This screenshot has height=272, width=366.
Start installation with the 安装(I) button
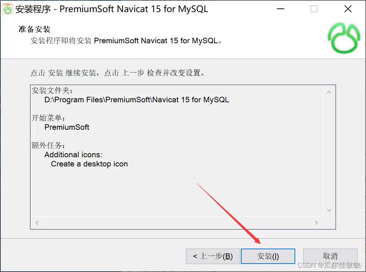(268, 256)
